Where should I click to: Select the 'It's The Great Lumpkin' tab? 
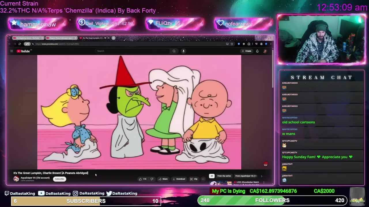click(92, 38)
